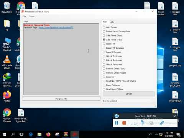Tick the Erase FRP checkbox

tap(104, 44)
